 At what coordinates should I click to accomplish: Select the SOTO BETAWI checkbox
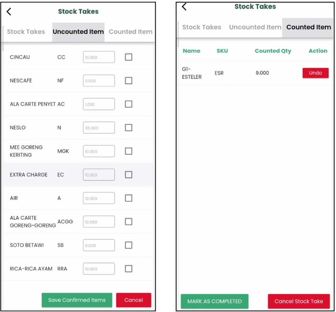(128, 245)
